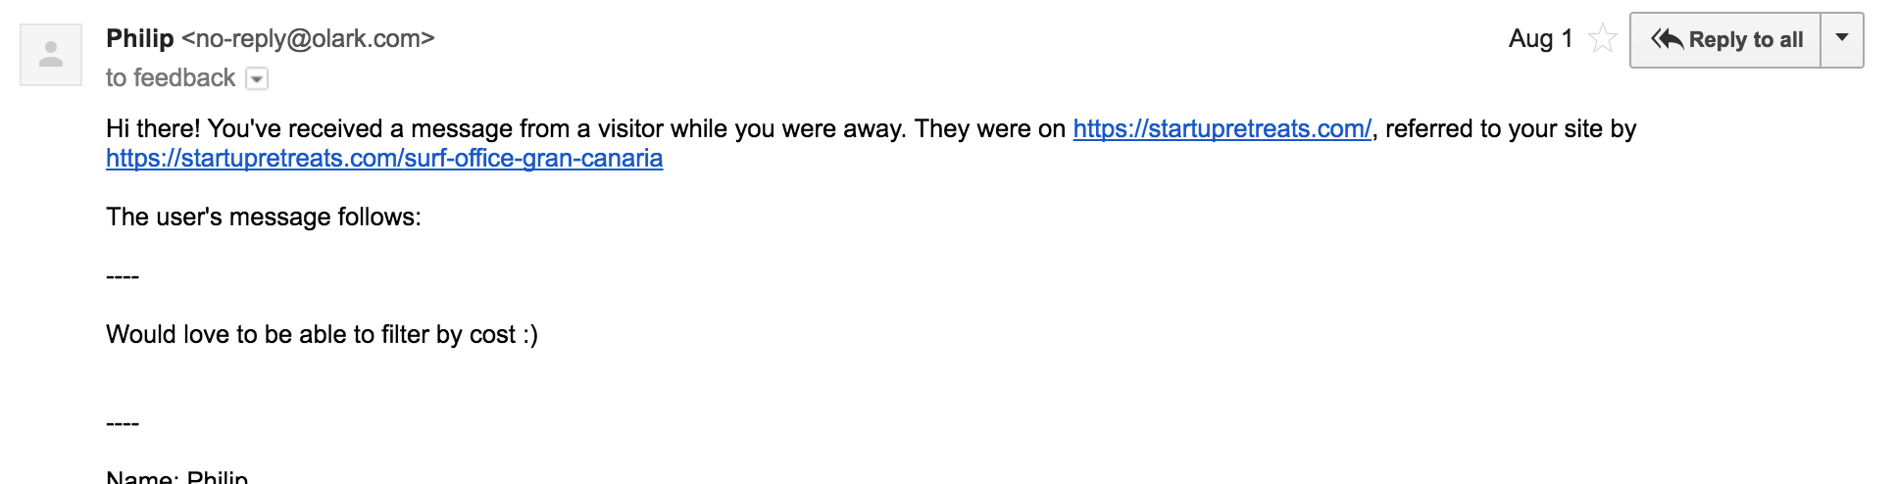Expand details arrow next to "to feedback"
Image resolution: width=1896 pixels, height=484 pixels.
(257, 79)
